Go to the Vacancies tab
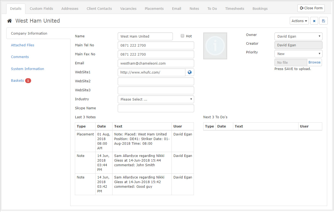This screenshot has width=334, height=212. click(x=128, y=9)
